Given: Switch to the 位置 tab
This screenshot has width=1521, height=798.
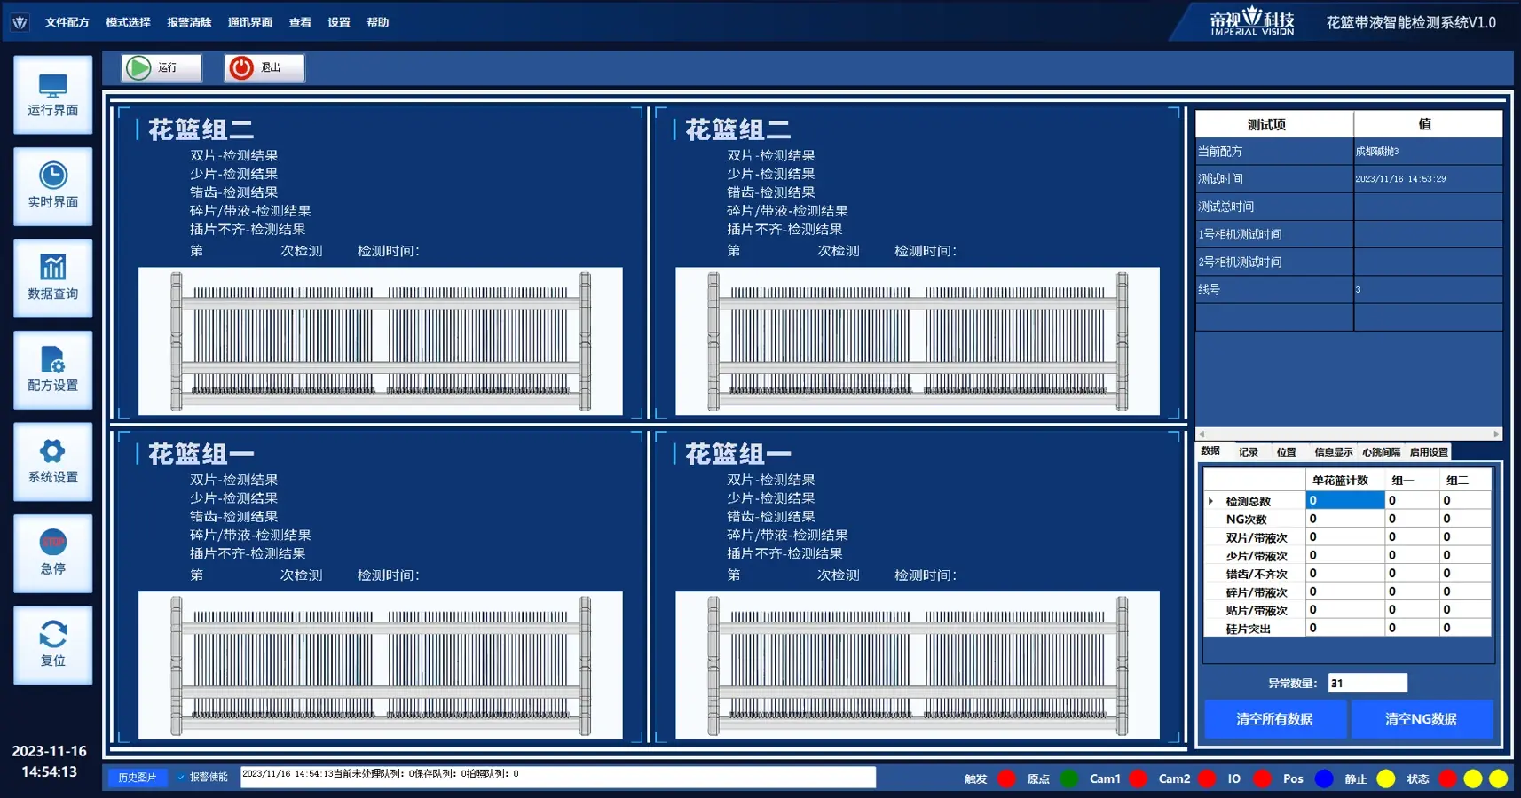Looking at the screenshot, I should 1287,452.
